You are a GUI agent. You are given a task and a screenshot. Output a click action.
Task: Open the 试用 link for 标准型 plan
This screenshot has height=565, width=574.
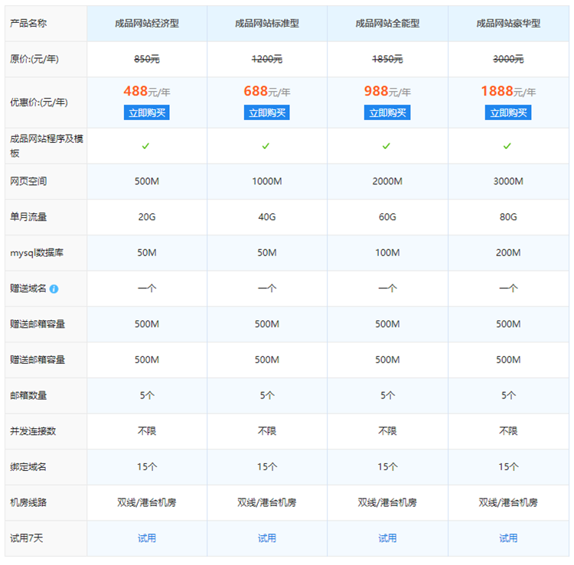click(266, 538)
